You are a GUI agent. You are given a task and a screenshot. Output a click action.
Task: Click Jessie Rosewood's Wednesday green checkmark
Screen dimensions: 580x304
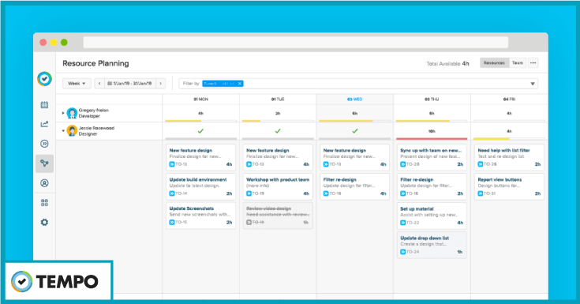355,131
